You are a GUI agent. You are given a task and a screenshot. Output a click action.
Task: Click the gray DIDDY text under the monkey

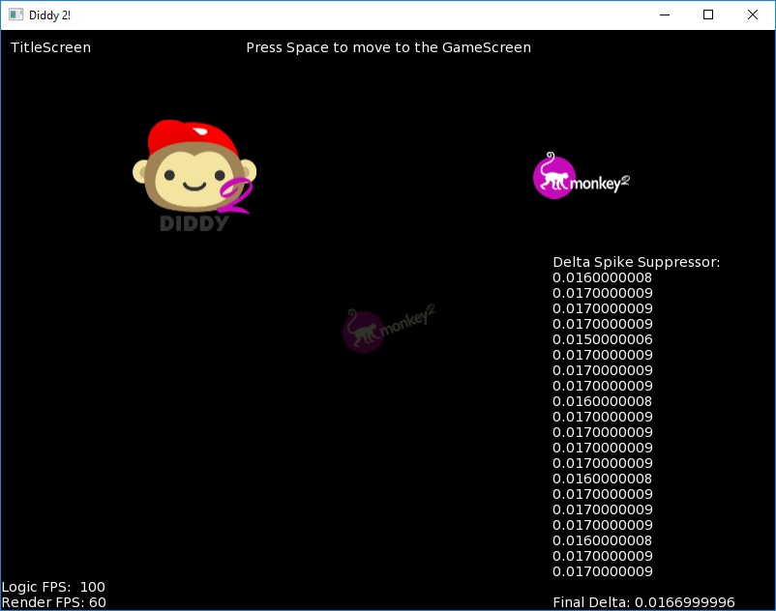194,223
